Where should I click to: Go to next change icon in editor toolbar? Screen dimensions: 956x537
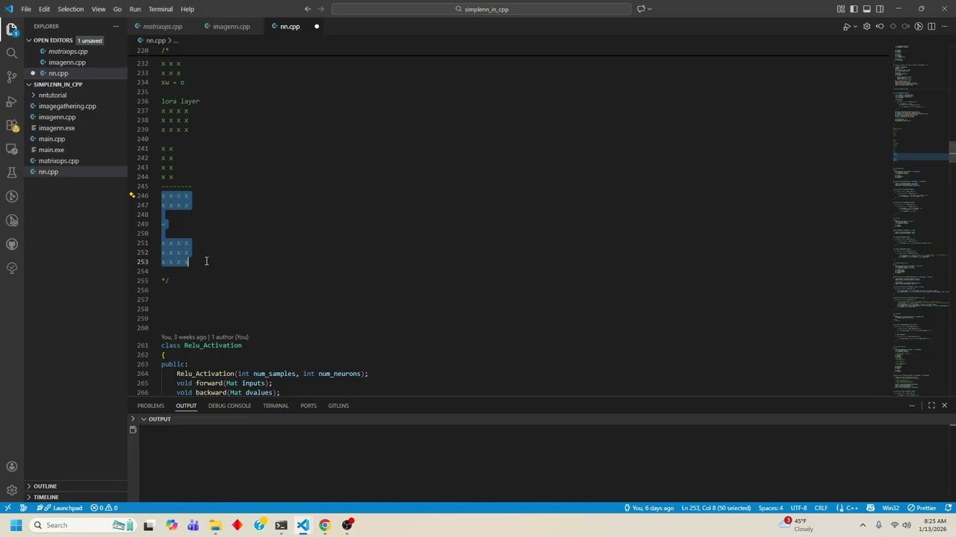coord(905,26)
